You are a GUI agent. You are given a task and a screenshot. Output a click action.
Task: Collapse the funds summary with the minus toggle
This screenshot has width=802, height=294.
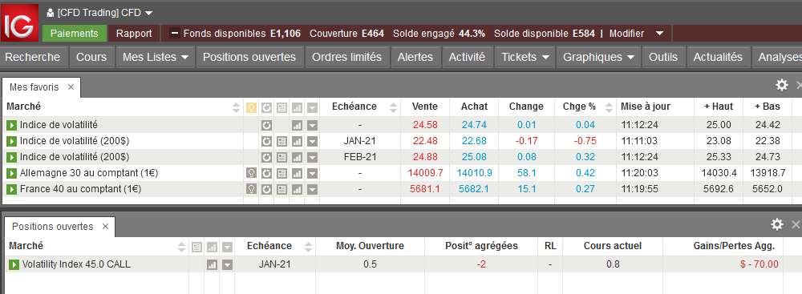coord(175,34)
